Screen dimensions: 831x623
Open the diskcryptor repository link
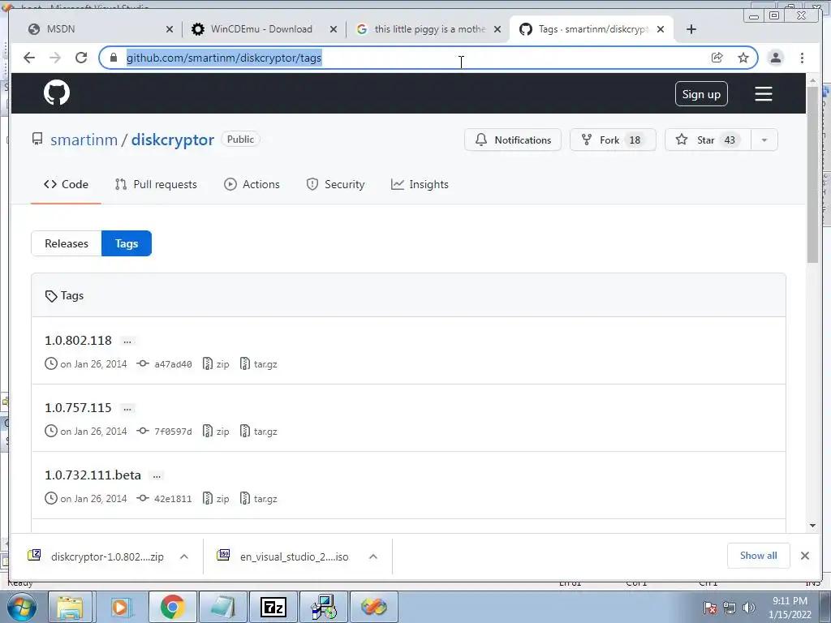click(173, 140)
